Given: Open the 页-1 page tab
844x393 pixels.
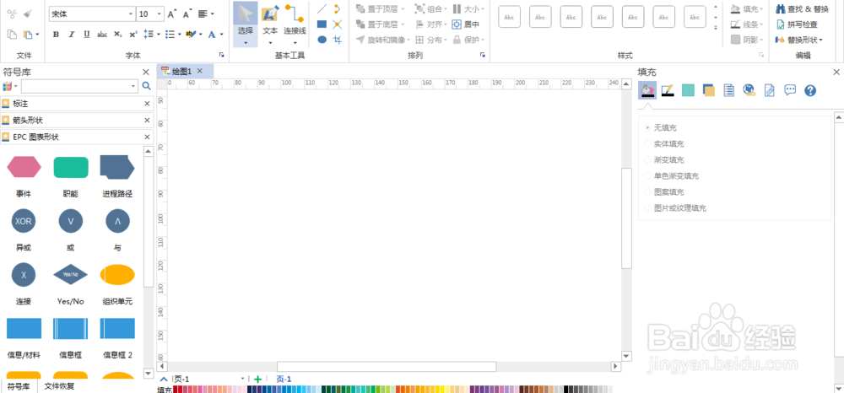Looking at the screenshot, I should tap(284, 379).
